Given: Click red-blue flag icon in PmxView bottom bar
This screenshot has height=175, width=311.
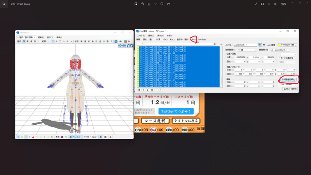Looking at the screenshot, I should 62,137.
